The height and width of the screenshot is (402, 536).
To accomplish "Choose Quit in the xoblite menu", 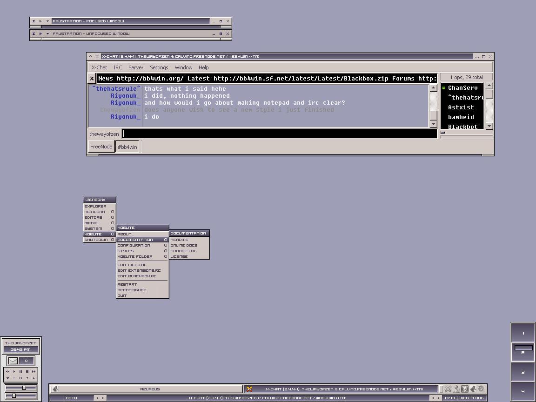I will [x=142, y=296].
